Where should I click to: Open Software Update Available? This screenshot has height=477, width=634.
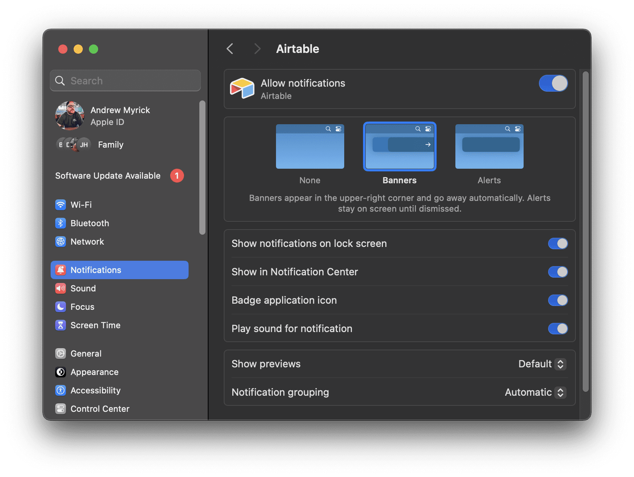(120, 176)
